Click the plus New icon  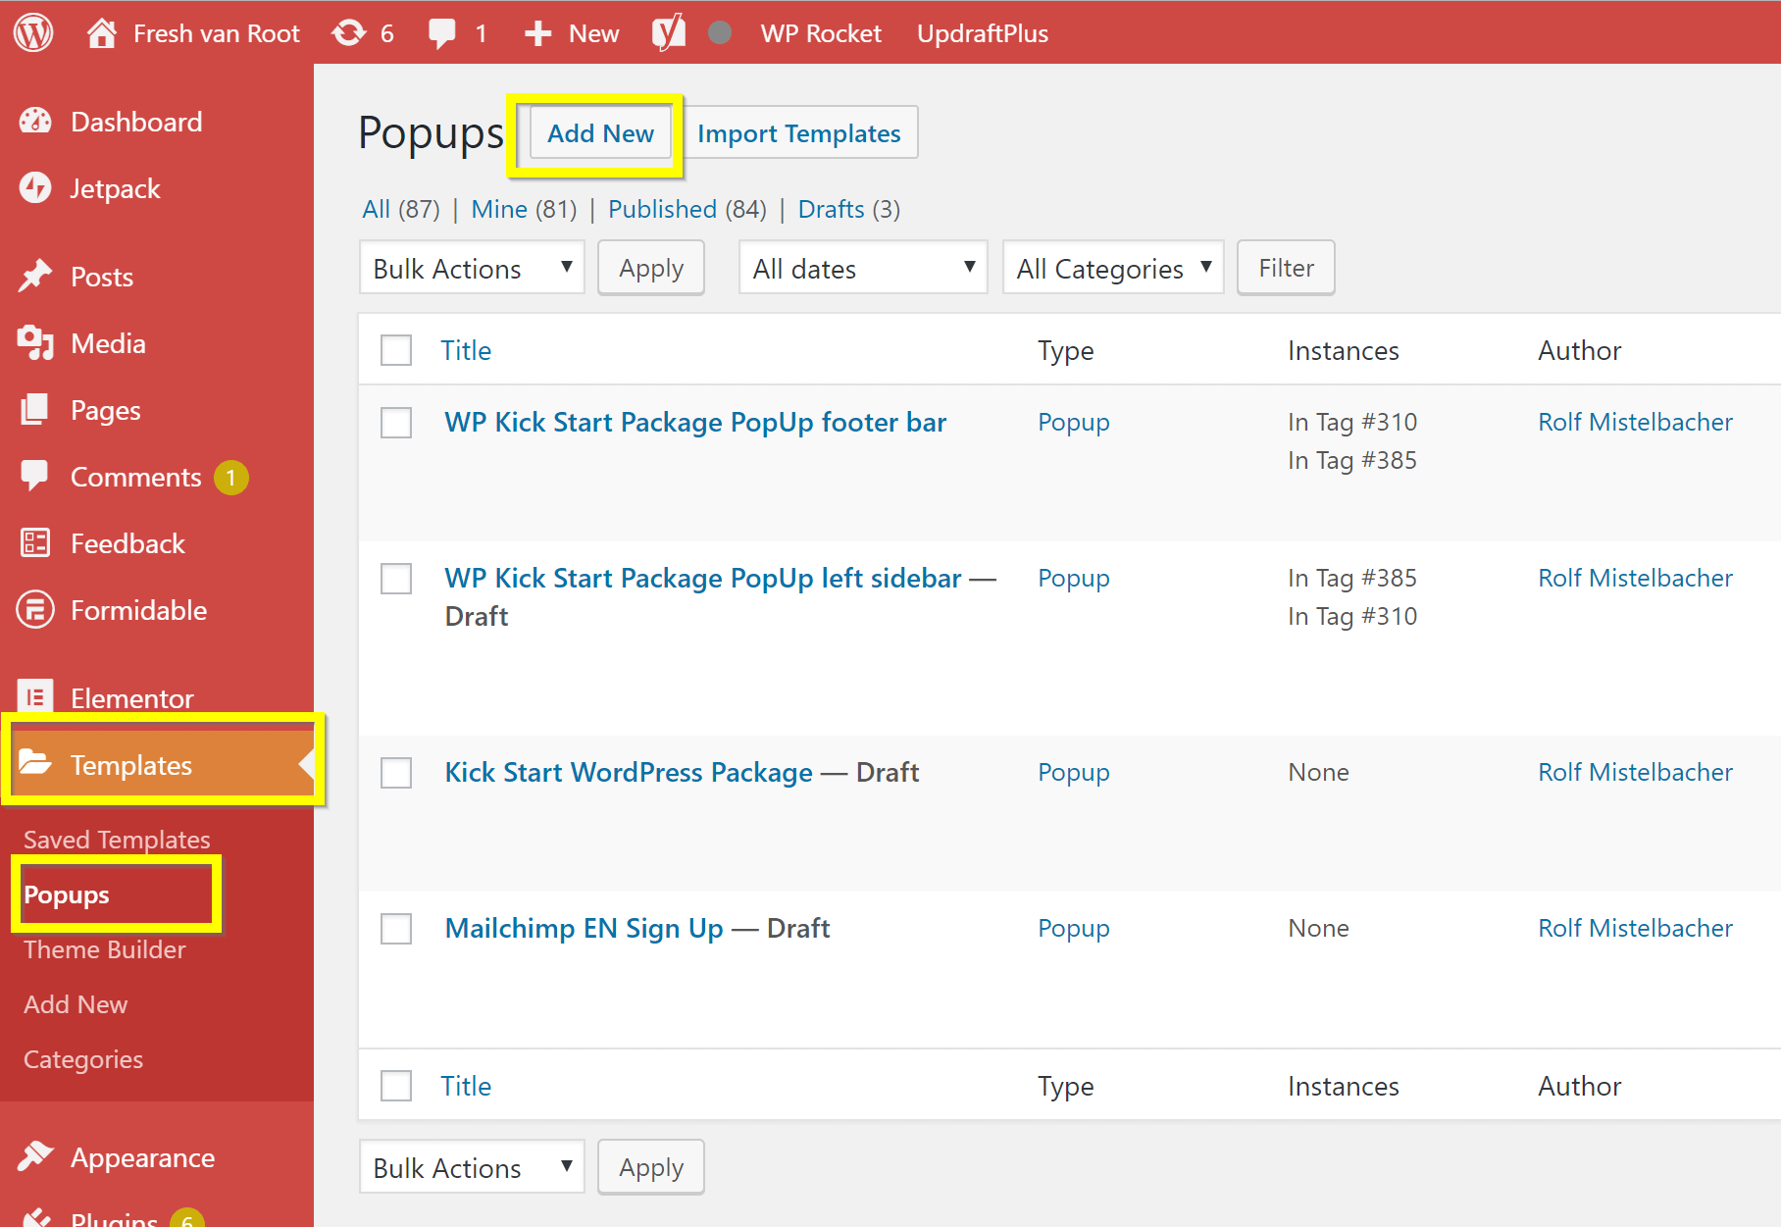537,33
